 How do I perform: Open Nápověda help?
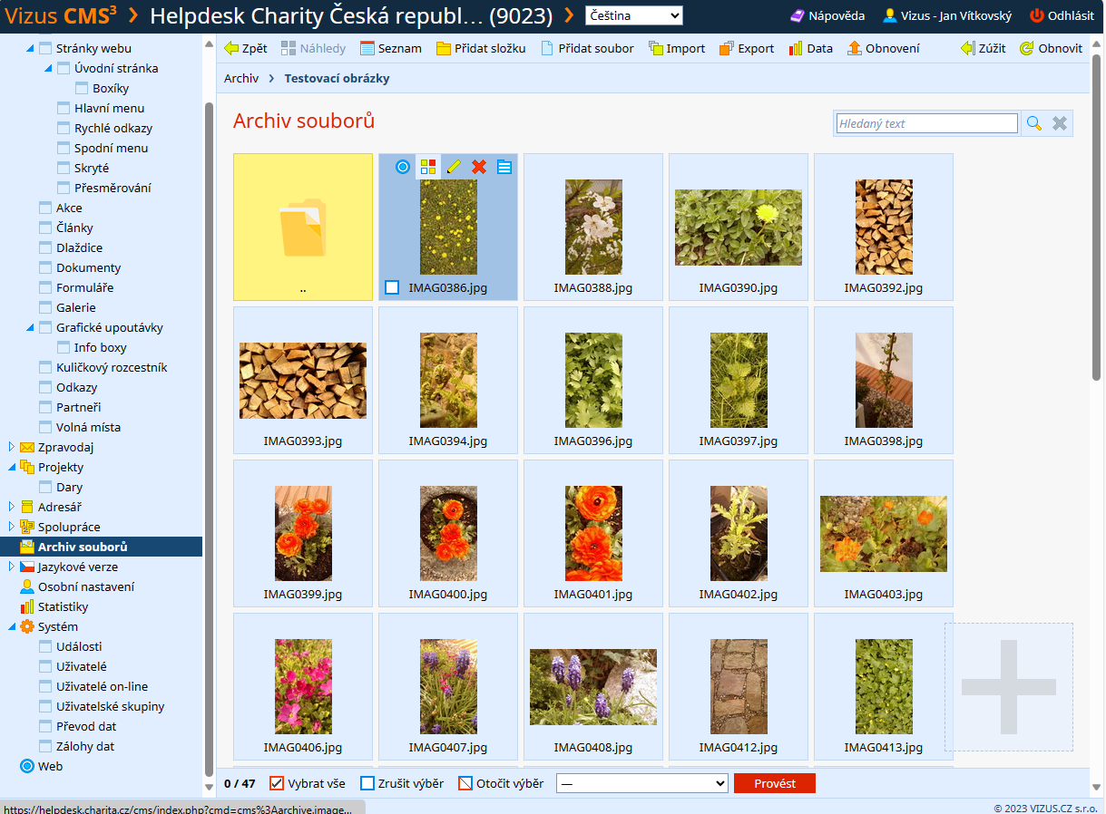point(827,15)
